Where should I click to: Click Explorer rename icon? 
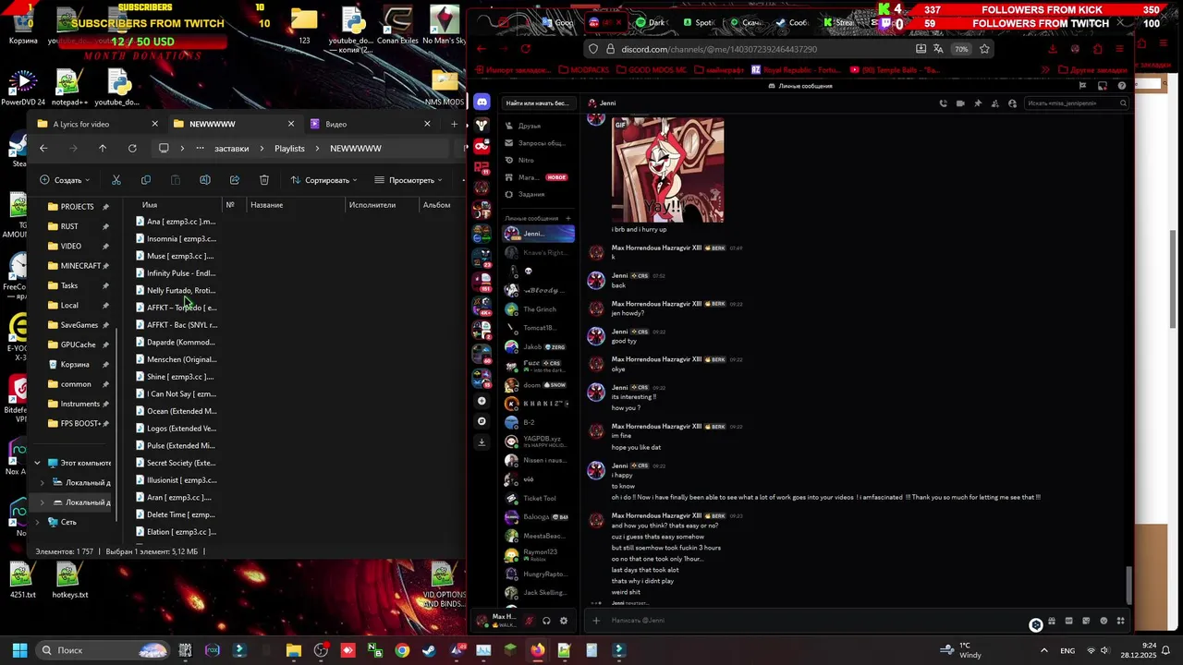click(205, 180)
